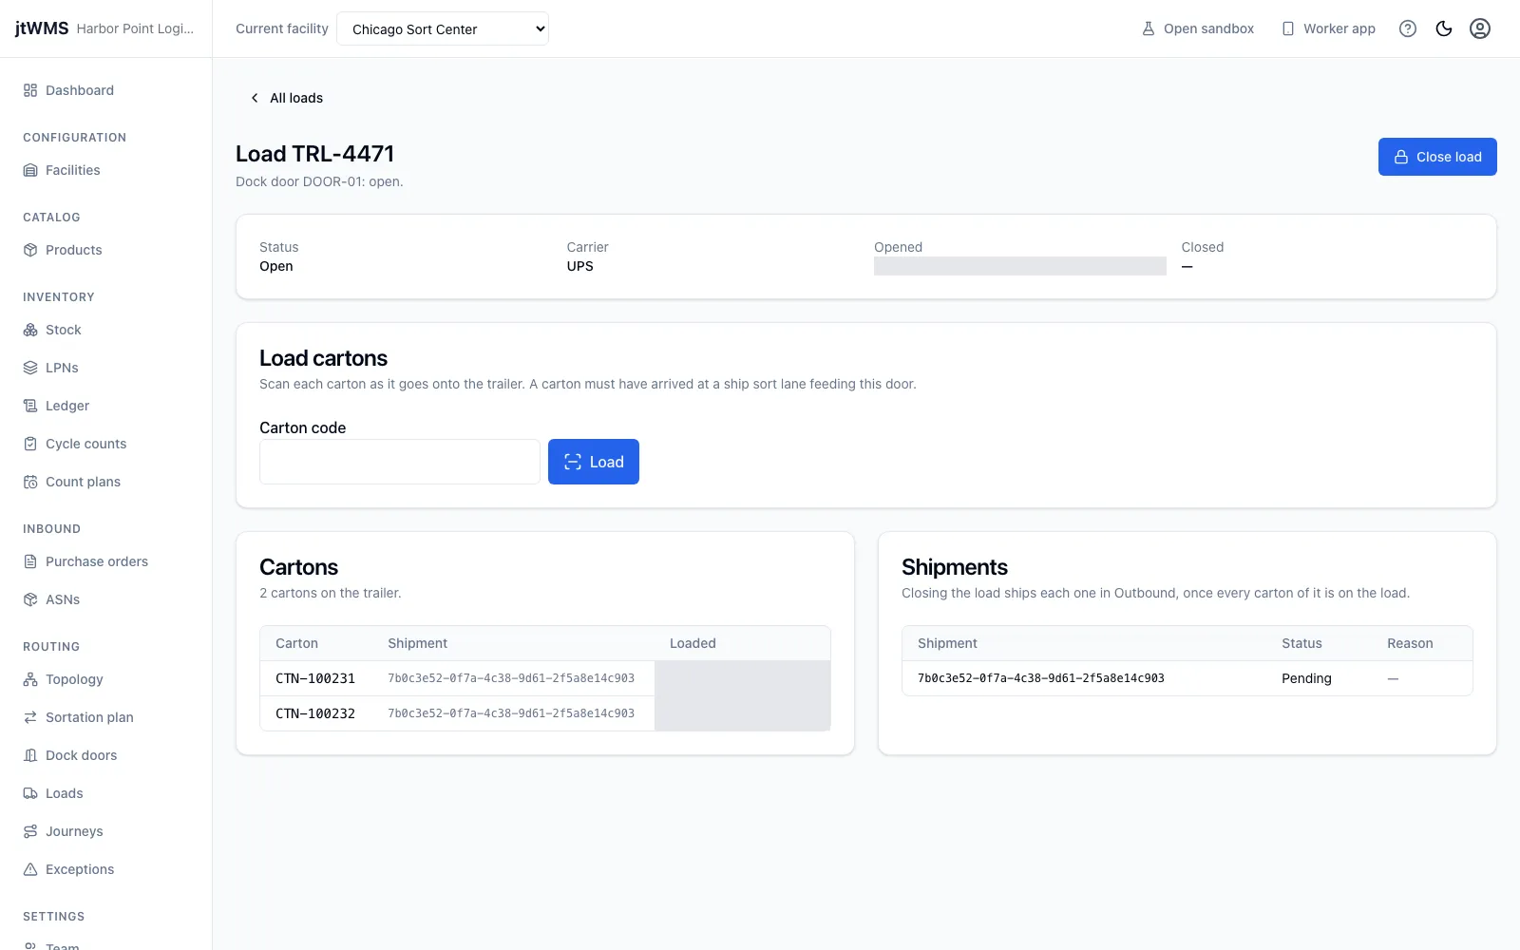Screen dimensions: 1520x950
Task: Click the Loaded column header
Action: click(x=693, y=643)
